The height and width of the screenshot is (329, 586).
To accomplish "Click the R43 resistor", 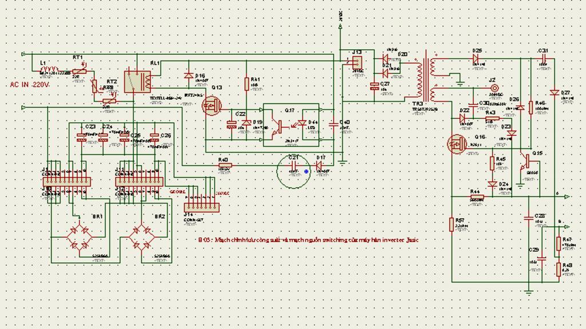I will click(x=492, y=118).
